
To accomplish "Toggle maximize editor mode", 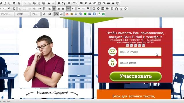I will (57, 14).
